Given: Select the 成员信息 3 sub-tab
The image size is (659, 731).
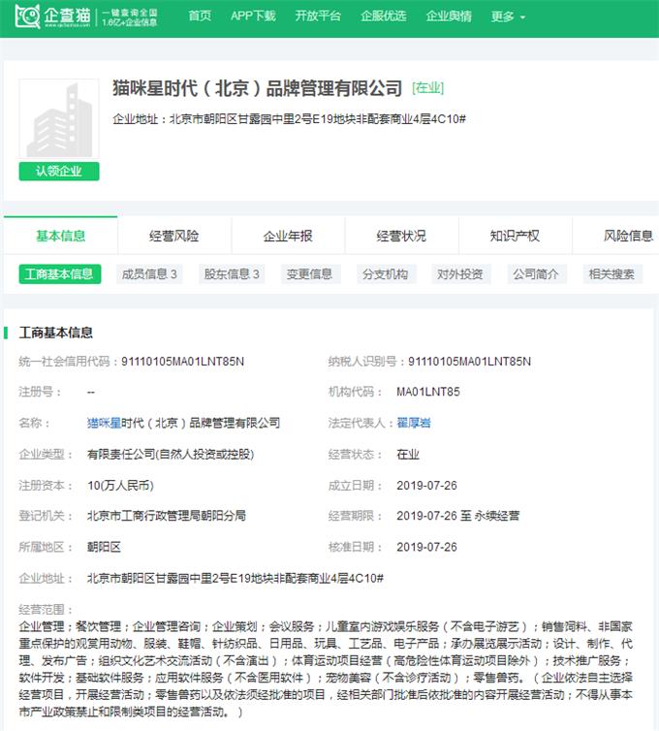Looking at the screenshot, I should [149, 274].
